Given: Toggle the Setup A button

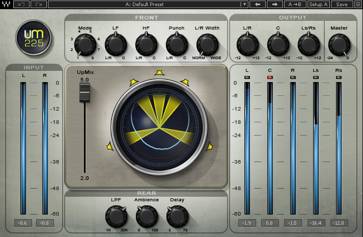Looking at the screenshot, I should point(318,4).
